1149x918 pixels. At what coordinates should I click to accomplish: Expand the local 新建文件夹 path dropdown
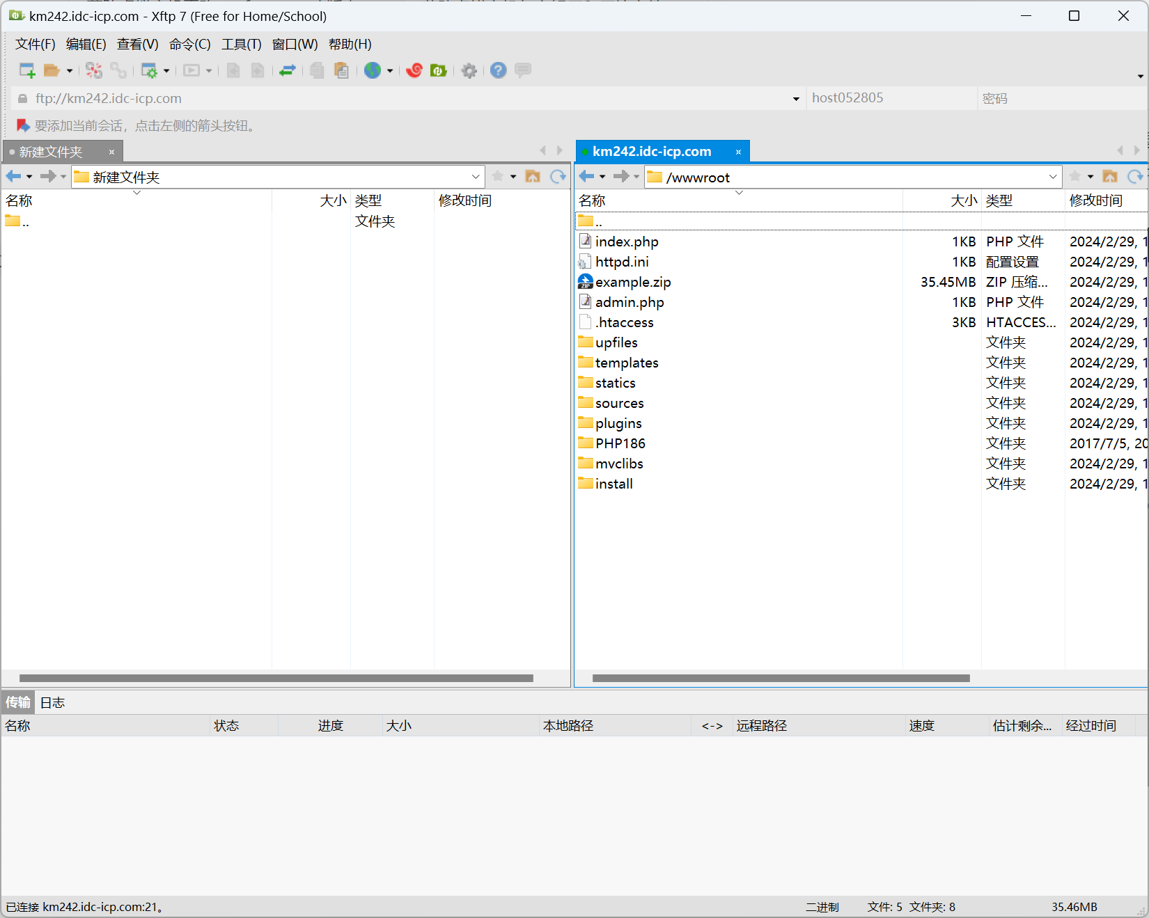[476, 177]
